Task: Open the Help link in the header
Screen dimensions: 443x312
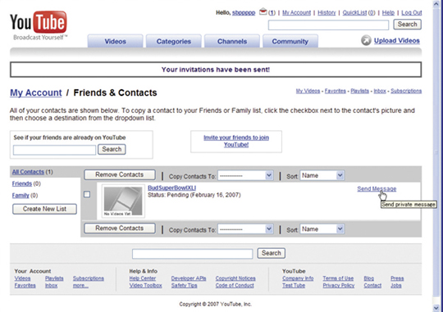Action: pos(388,13)
